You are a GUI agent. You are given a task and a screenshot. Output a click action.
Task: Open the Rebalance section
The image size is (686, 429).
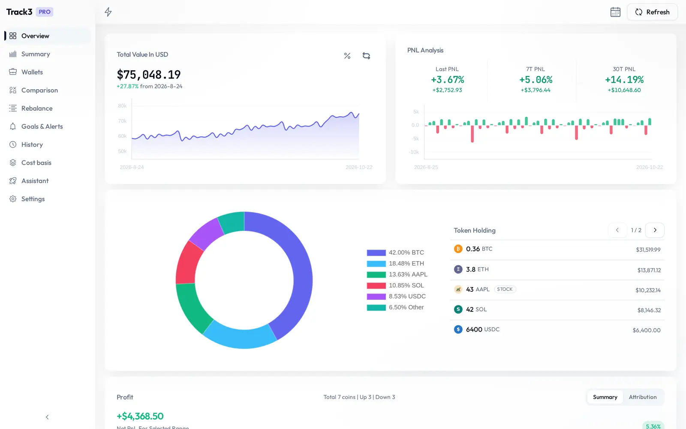point(48,109)
